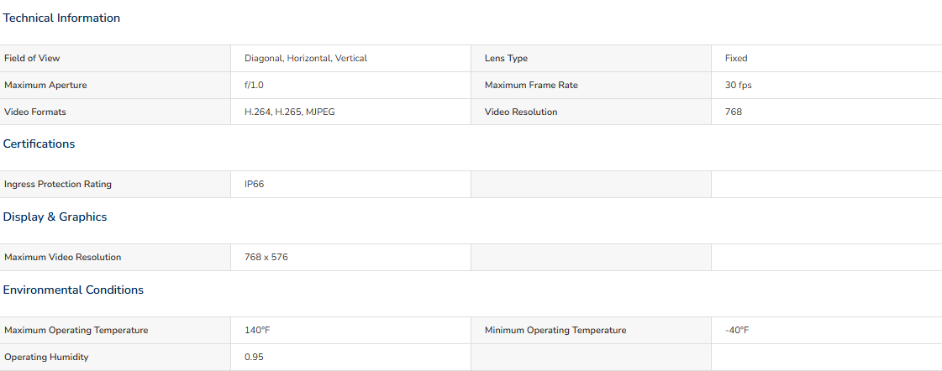The image size is (942, 371).
Task: Click the 'Diagonal, Horizontal, Vertical' value
Action: pos(306,58)
